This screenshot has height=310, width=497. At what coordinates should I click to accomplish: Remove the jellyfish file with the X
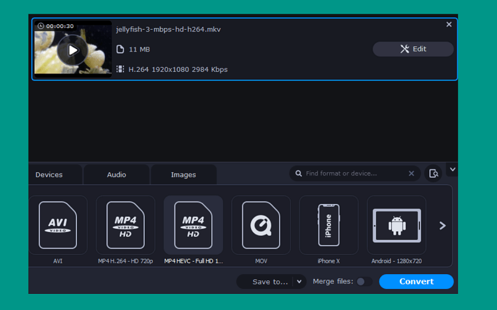(x=449, y=24)
